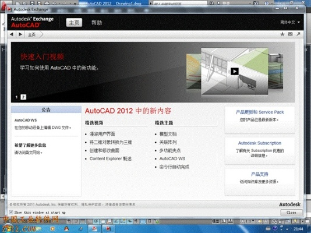Select banner slide 2 indicator
The width and height of the screenshot is (311, 233).
point(23,97)
